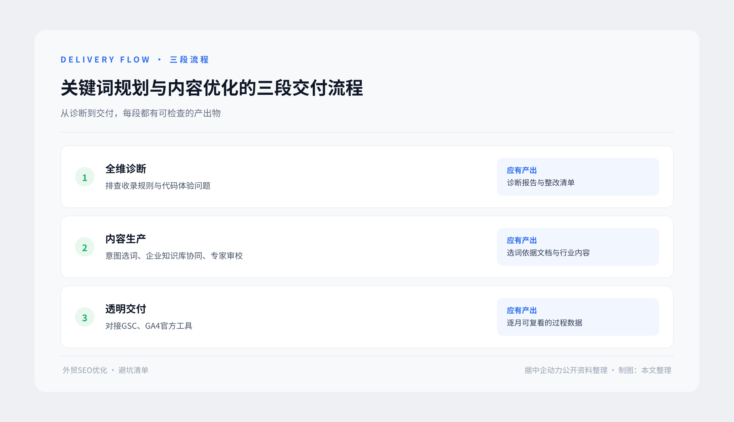This screenshot has width=734, height=422.
Task: Click 应有产出 label in the 透明交付 card
Action: coord(522,311)
